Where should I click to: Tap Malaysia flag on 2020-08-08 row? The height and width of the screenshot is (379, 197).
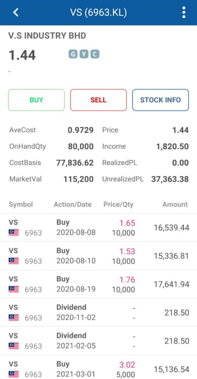pos(14,233)
